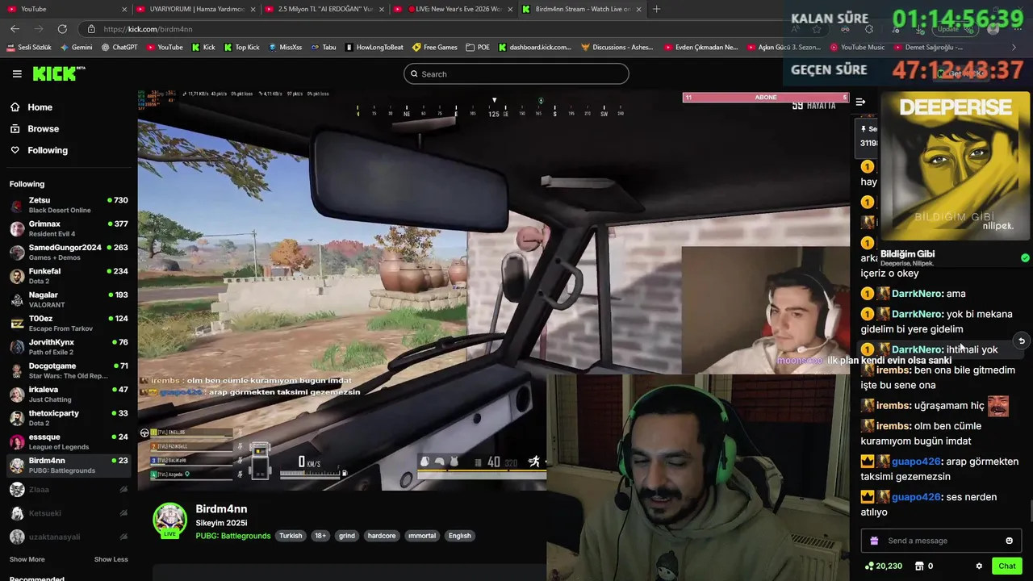This screenshot has height=581, width=1033.
Task: Open the Sesli Sözlük bookmark
Action: pyautogui.click(x=29, y=47)
